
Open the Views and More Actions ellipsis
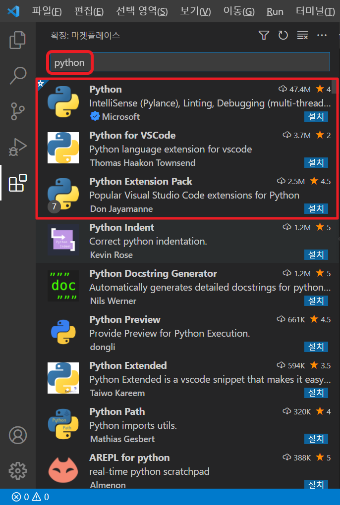322,35
